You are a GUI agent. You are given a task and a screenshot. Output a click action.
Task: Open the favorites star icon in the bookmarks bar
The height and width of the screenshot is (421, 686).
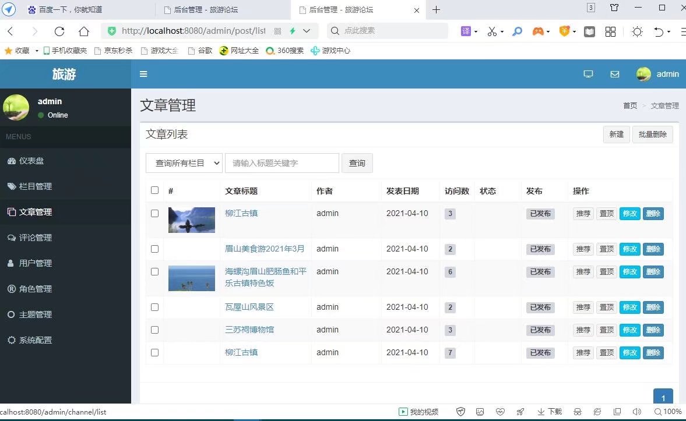click(8, 51)
